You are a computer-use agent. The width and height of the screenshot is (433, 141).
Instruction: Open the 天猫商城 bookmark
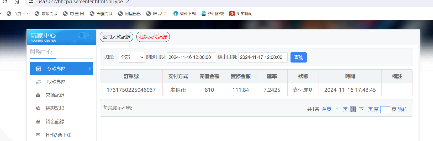[101, 14]
